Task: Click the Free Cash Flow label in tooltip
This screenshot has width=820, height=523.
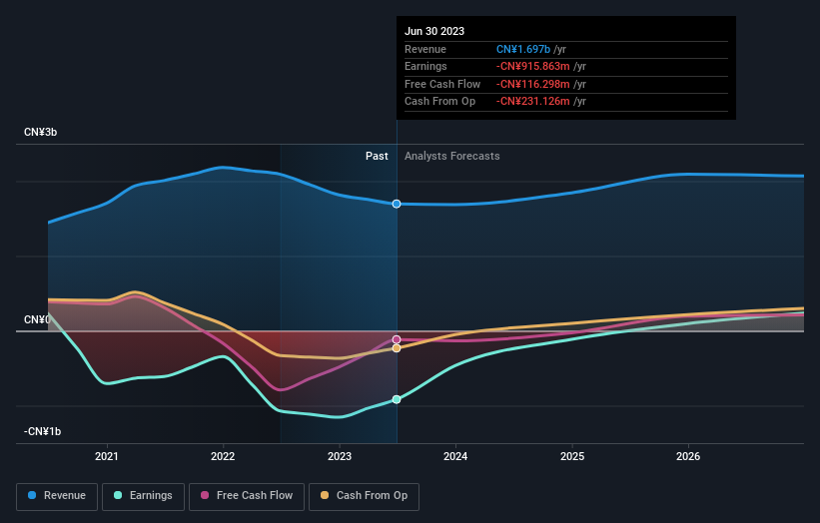Action: 442,84
